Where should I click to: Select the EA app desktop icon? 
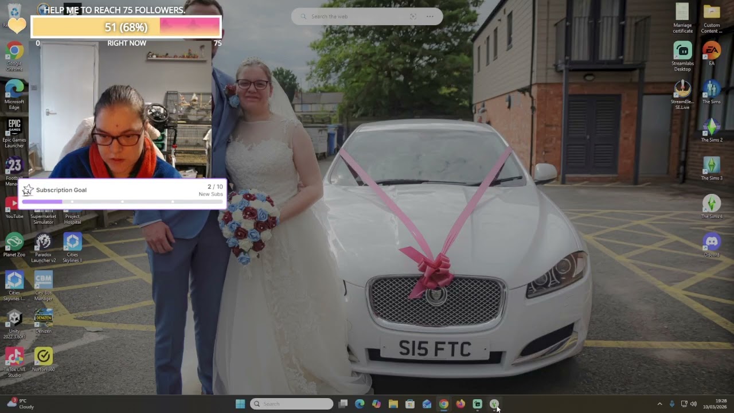pos(712,54)
